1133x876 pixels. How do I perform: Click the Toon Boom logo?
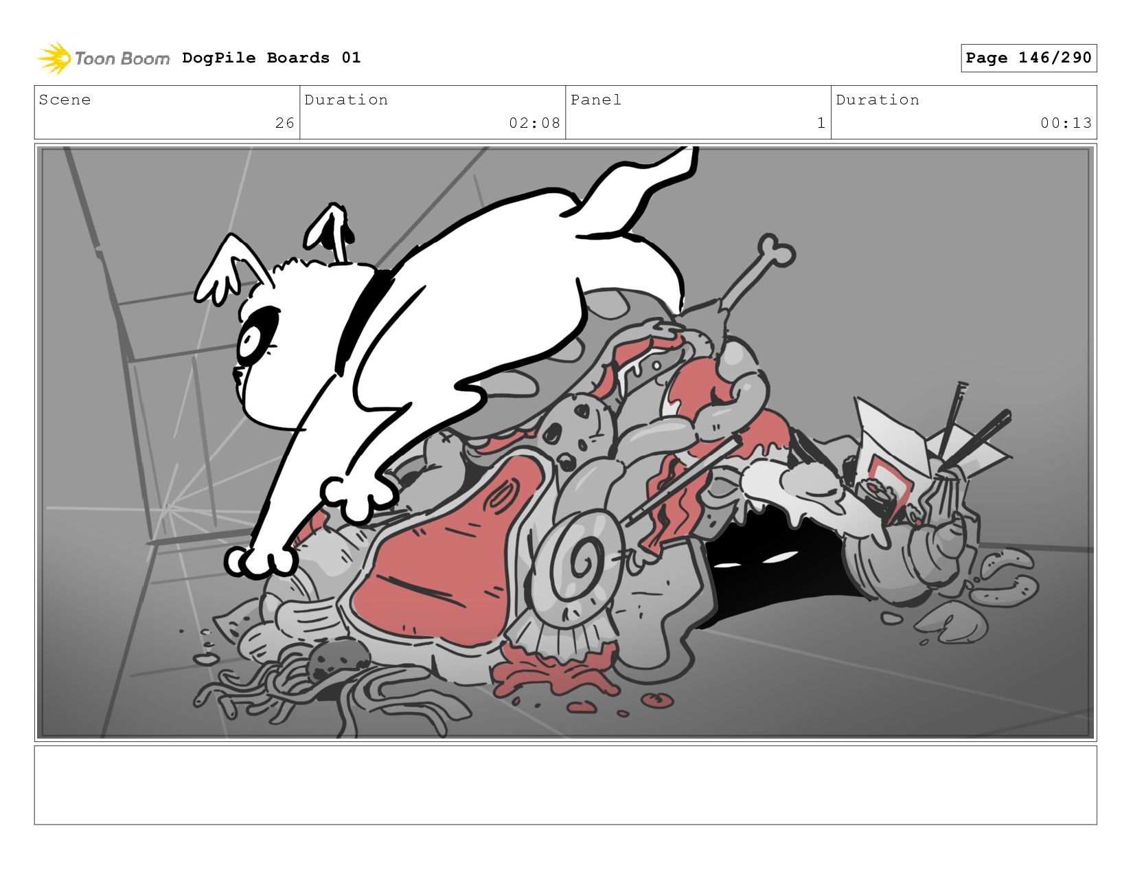[x=103, y=58]
